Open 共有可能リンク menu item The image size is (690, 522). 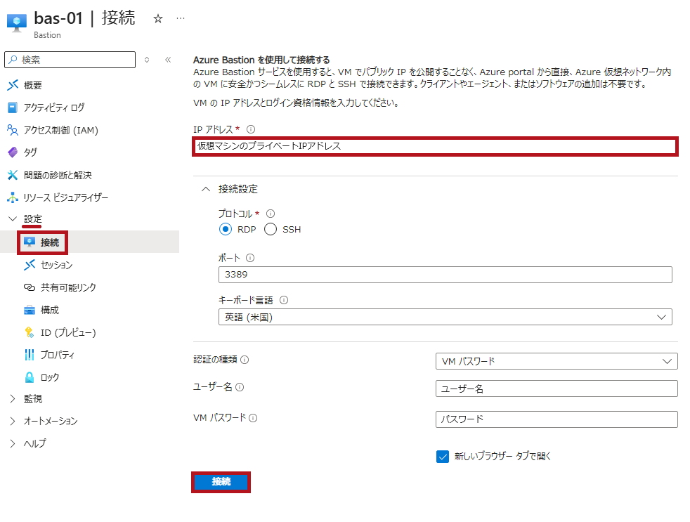coord(68,287)
